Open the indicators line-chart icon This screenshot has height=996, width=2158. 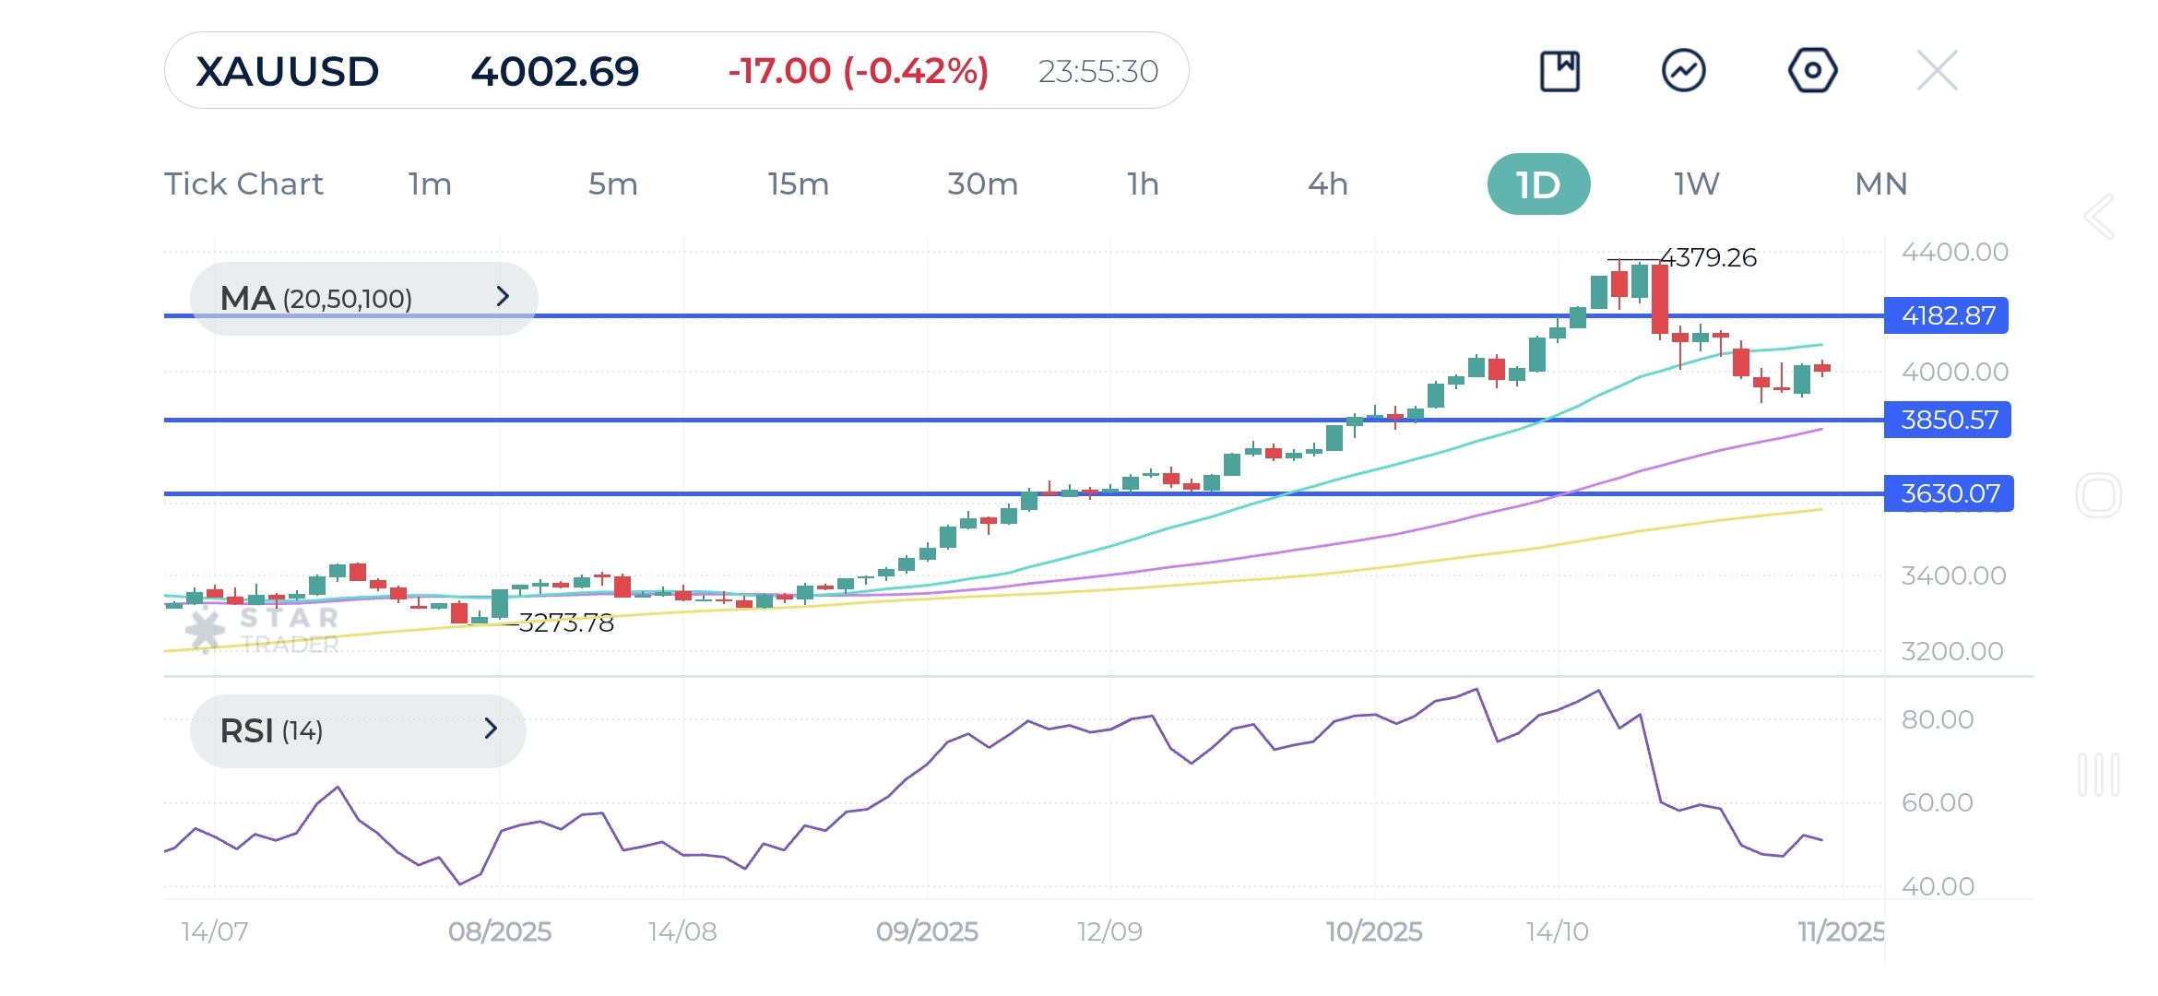pos(1683,71)
